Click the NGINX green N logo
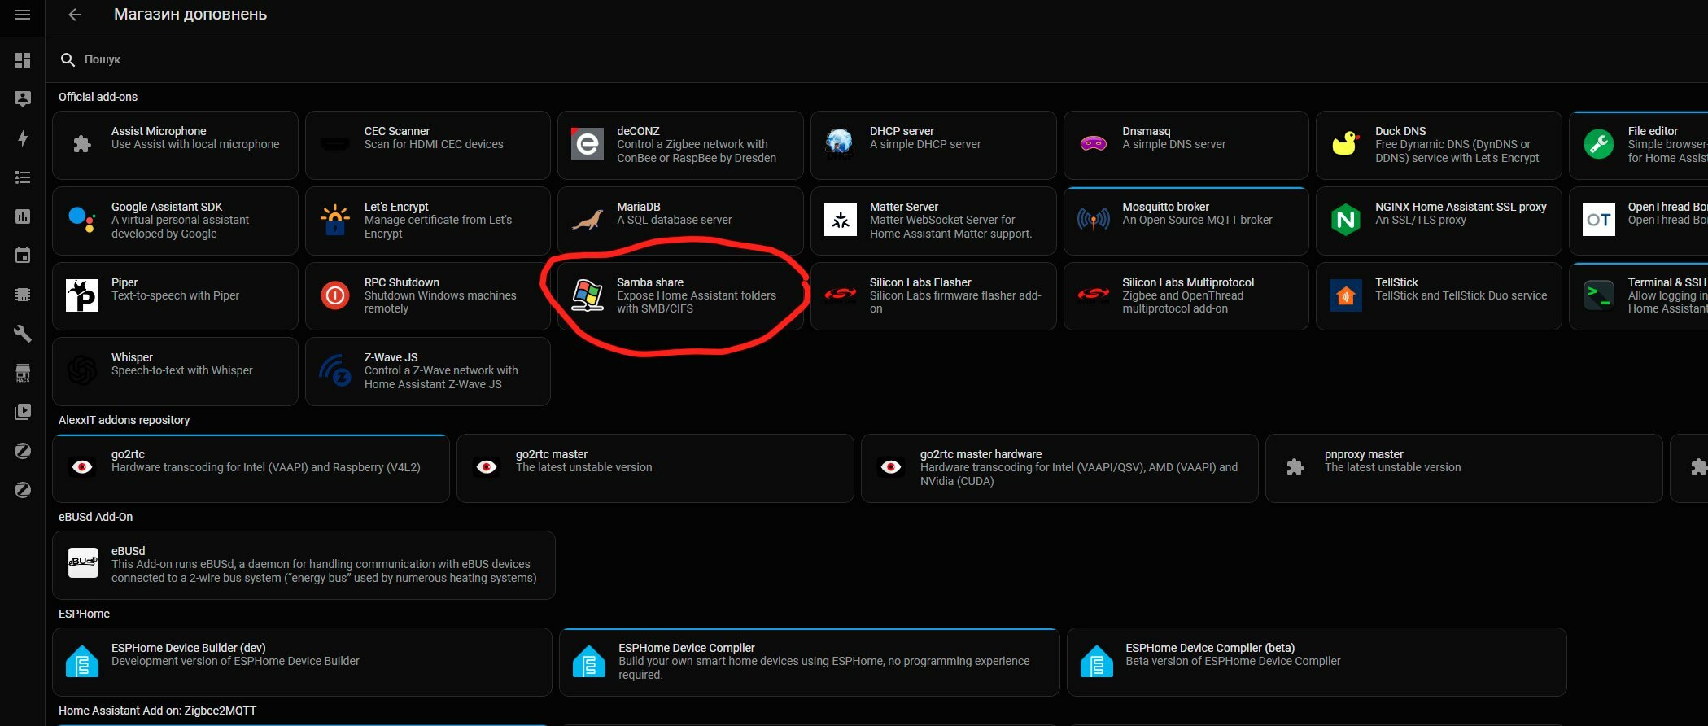Image resolution: width=1708 pixels, height=726 pixels. click(x=1346, y=220)
